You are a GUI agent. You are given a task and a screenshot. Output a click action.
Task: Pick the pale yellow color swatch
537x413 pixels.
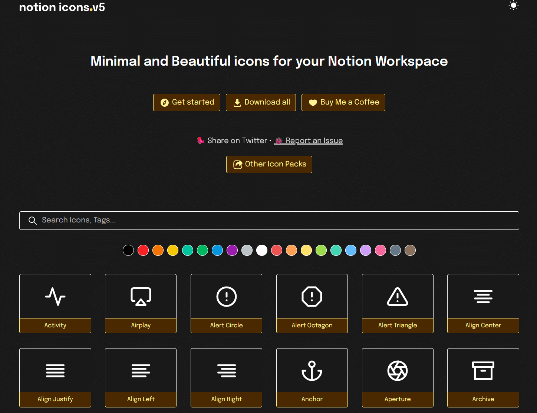(306, 250)
